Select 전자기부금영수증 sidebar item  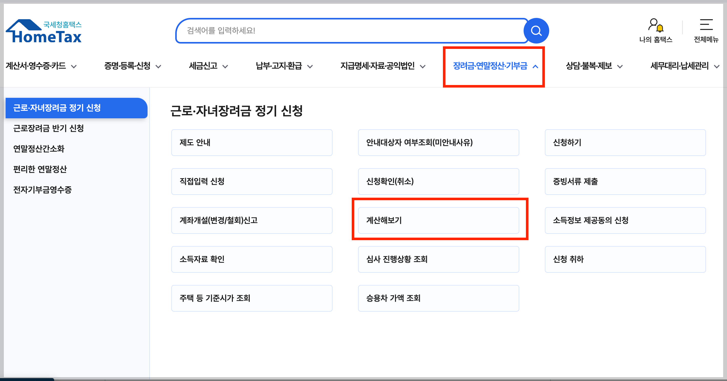click(43, 189)
